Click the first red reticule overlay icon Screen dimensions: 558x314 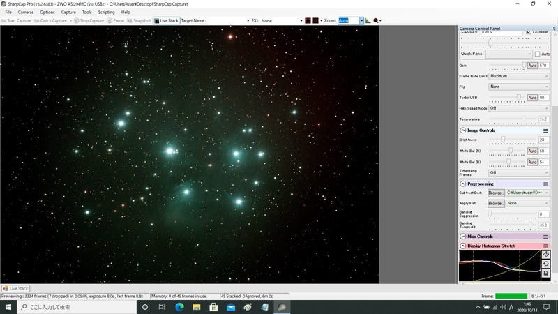[x=308, y=21]
